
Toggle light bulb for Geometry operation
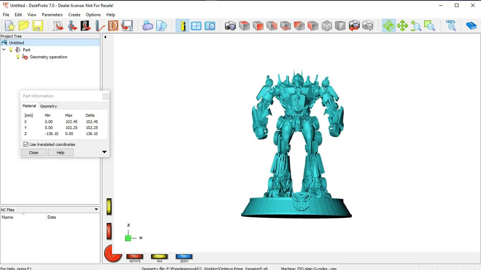(18, 56)
